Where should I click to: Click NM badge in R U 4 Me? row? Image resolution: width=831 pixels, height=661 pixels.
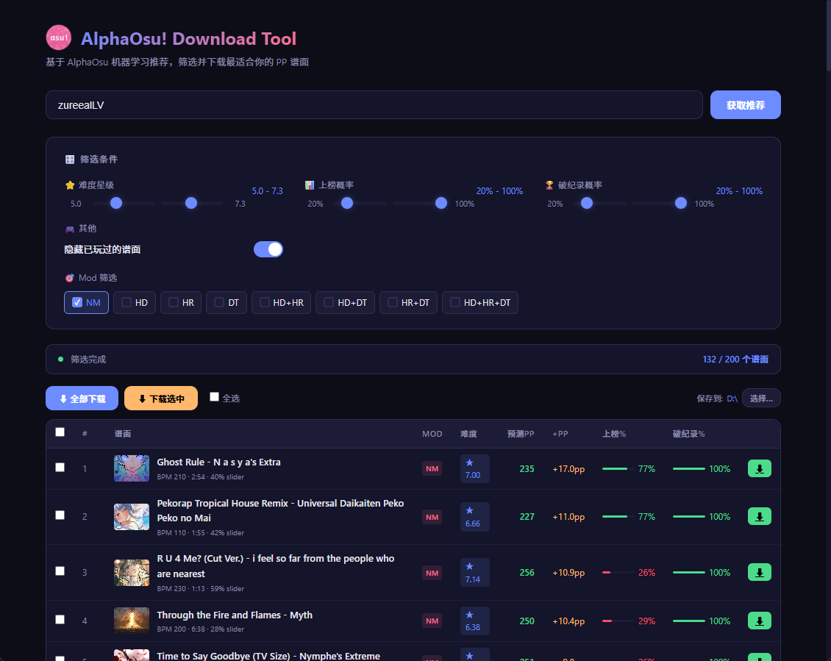pyautogui.click(x=432, y=573)
